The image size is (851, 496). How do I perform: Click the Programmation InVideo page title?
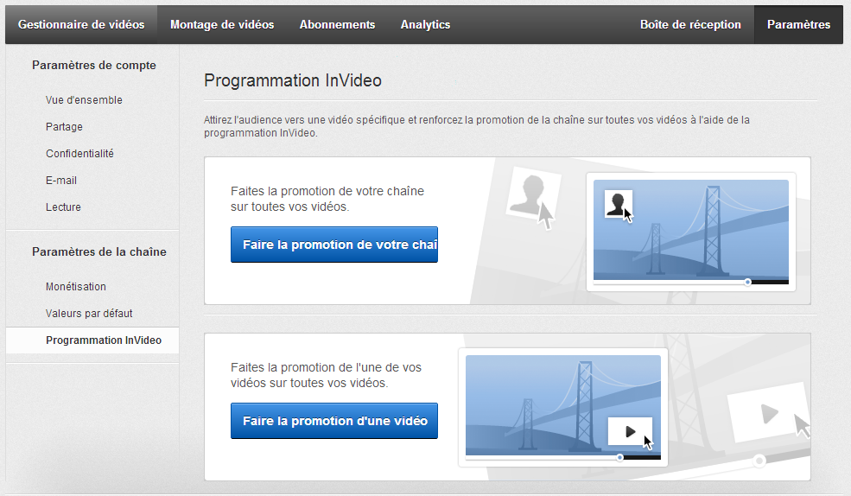[293, 80]
